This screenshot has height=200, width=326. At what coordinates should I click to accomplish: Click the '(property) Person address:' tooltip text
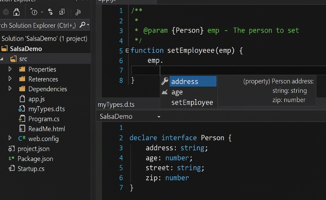pos(278,81)
